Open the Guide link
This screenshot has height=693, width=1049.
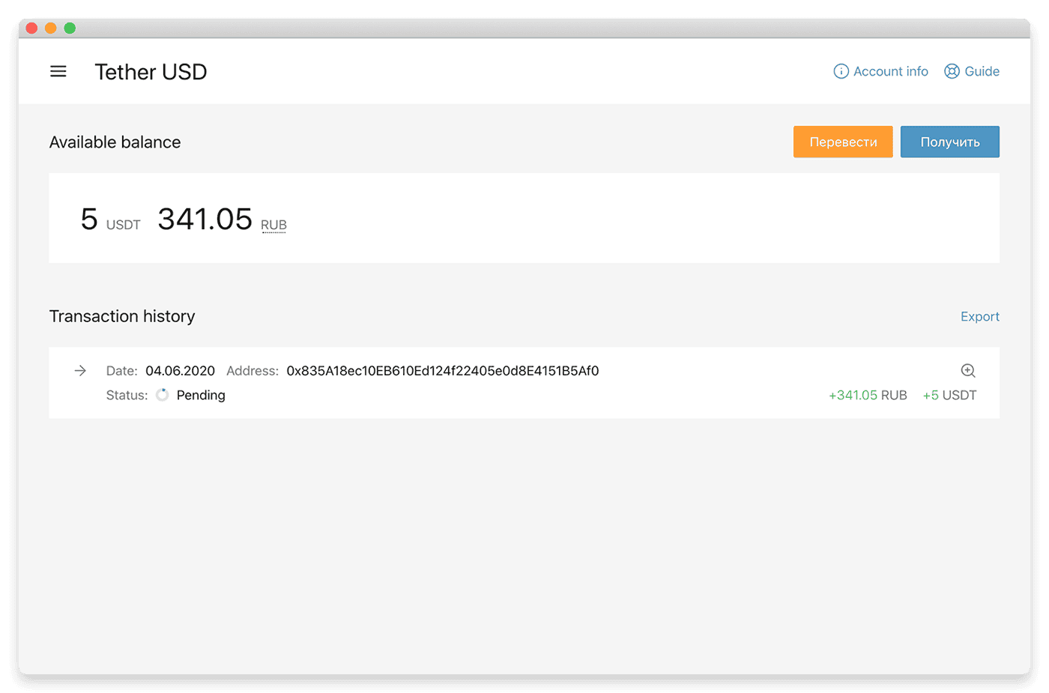(x=972, y=71)
